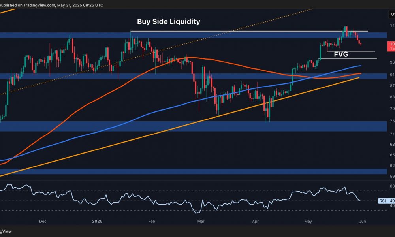Click the published on TradingView.com timestamp header
This screenshot has height=237, width=395.
click(x=51, y=5)
